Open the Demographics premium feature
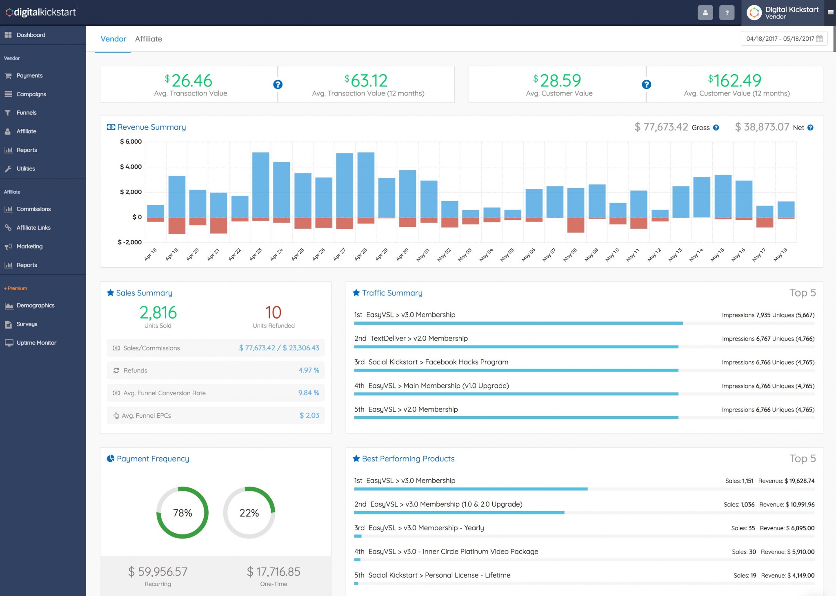 pyautogui.click(x=36, y=305)
